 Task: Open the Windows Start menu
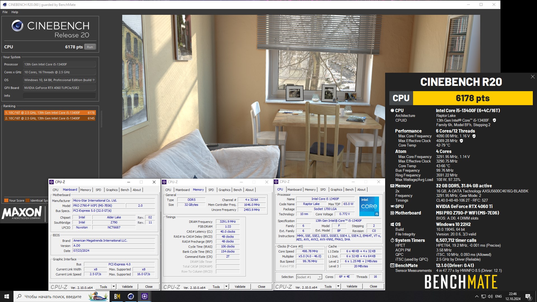pyautogui.click(x=7, y=296)
